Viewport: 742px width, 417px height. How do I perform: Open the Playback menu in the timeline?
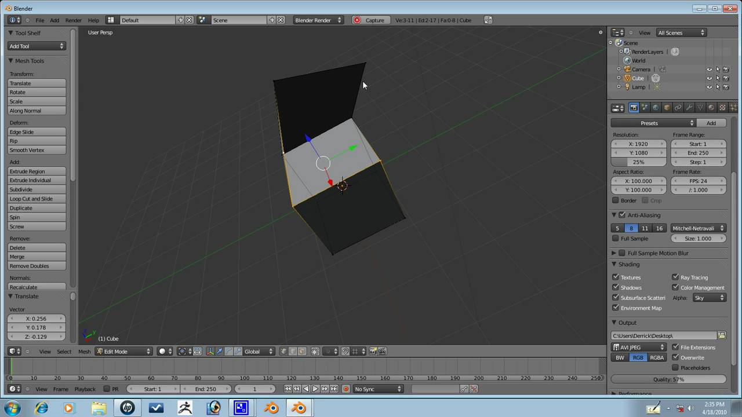[x=85, y=389]
